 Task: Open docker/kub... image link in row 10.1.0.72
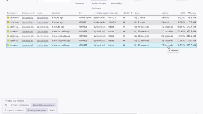(x=28, y=22)
